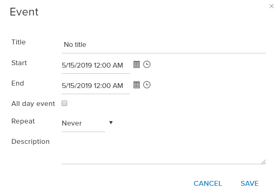
Task: Open the End time clock picker
Action: (x=147, y=85)
